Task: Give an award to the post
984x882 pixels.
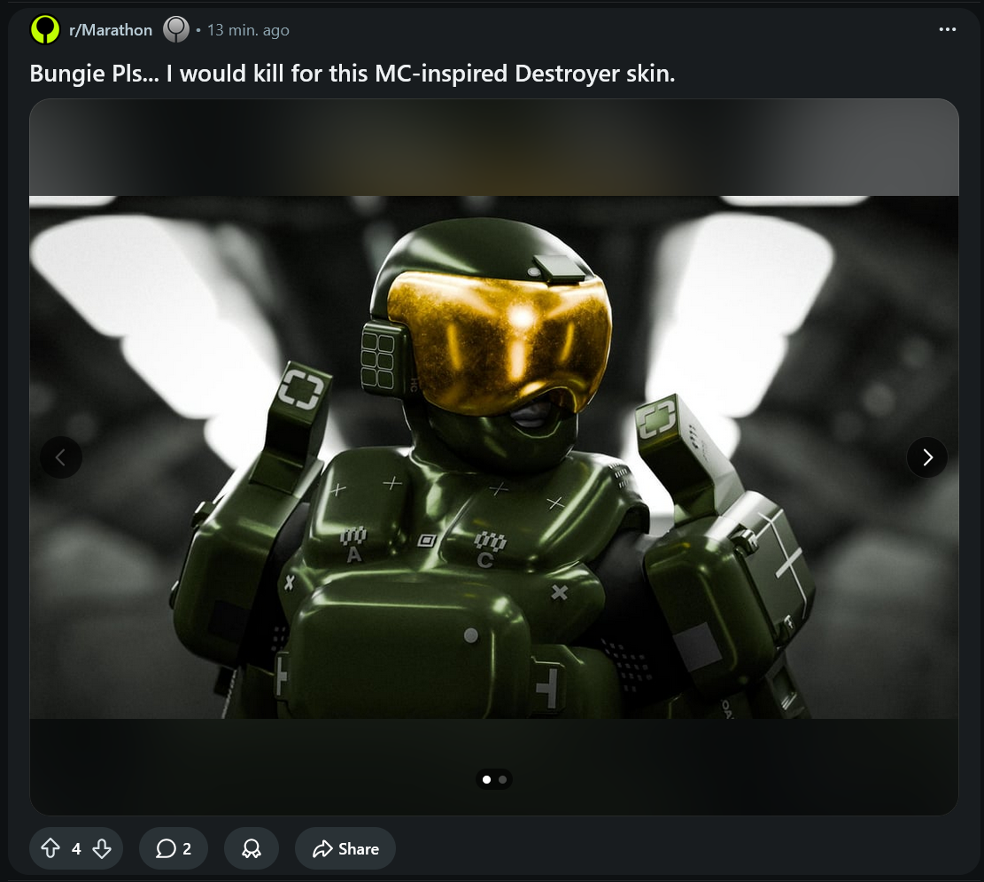Action: [251, 848]
